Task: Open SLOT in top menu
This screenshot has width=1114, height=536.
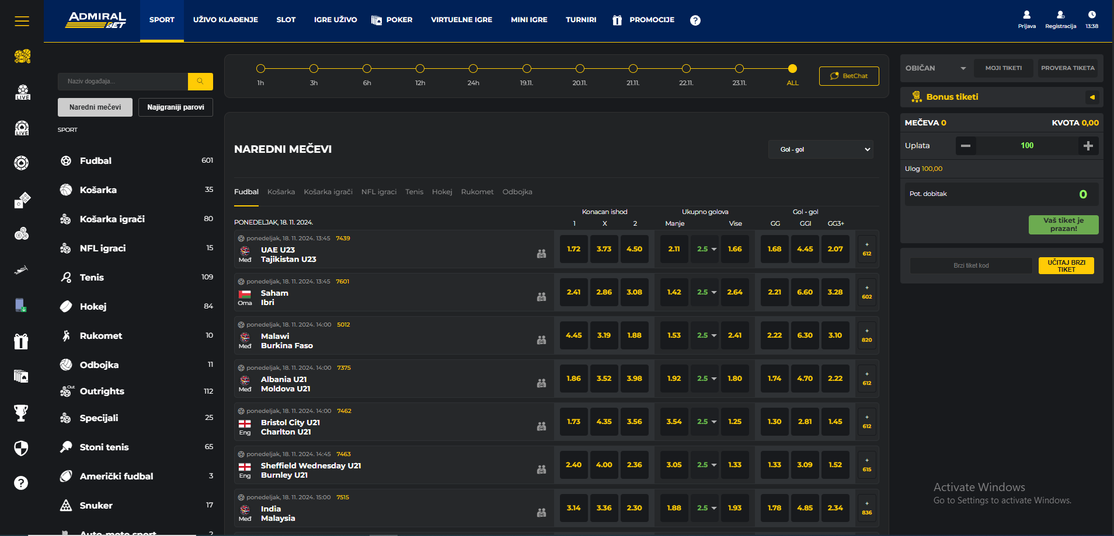Action: 286,20
